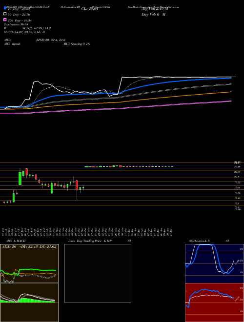Select the '50 Day = 21.76' legend text
The width and height of the screenshot is (244, 322).
(x=19, y=15)
